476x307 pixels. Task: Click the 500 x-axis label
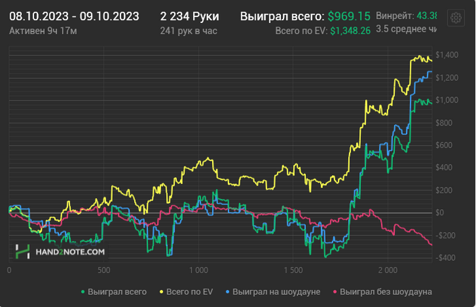click(104, 270)
